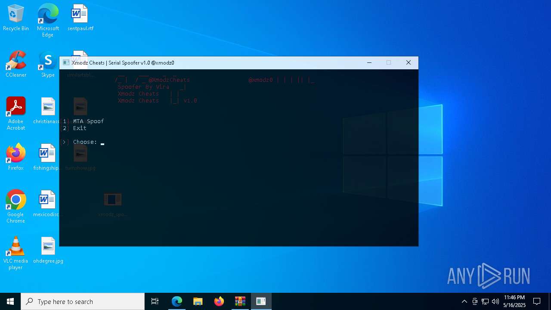Open File Explorer from the taskbar
The image size is (551, 310).
click(198, 301)
